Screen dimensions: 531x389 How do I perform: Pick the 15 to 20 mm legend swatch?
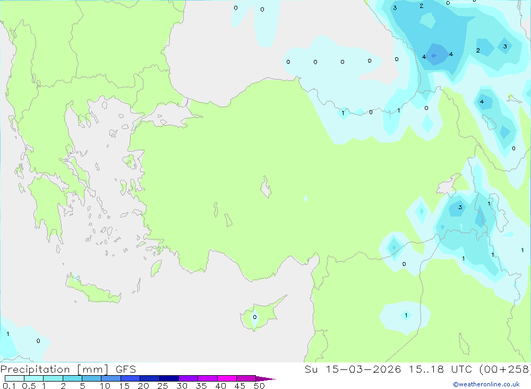[x=131, y=378]
